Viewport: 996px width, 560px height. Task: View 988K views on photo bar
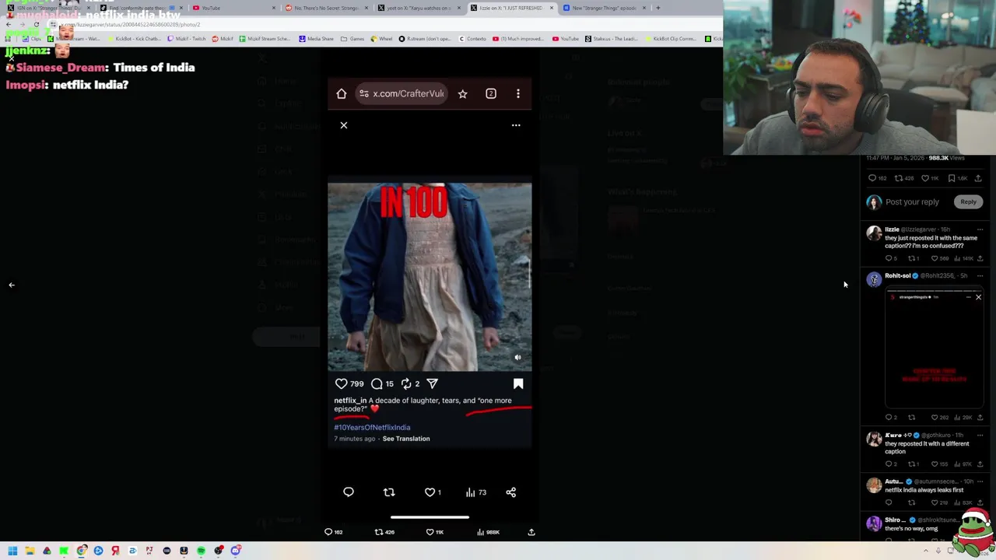pyautogui.click(x=489, y=532)
